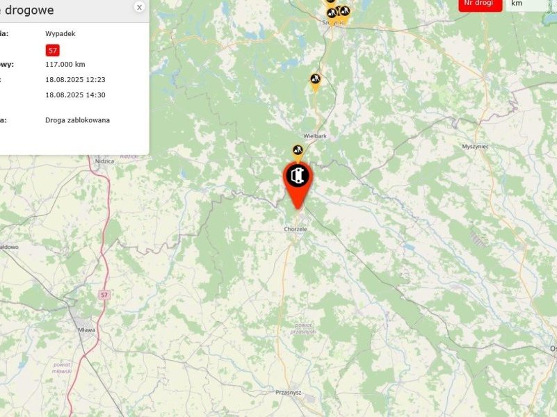
Task: Close the road event info popup
Action: tap(139, 7)
